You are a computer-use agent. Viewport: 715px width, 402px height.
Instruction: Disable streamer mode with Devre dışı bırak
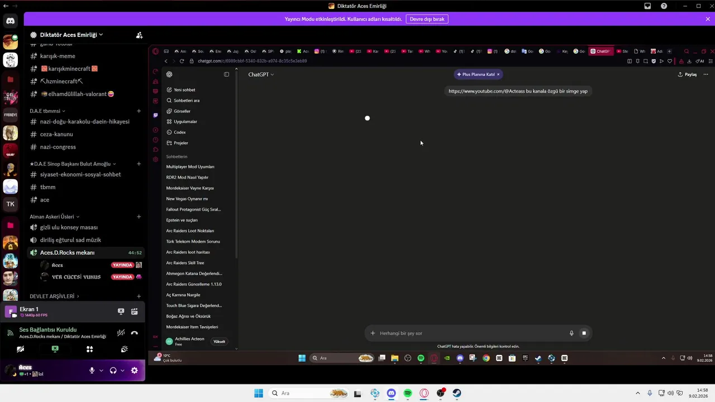pos(427,19)
